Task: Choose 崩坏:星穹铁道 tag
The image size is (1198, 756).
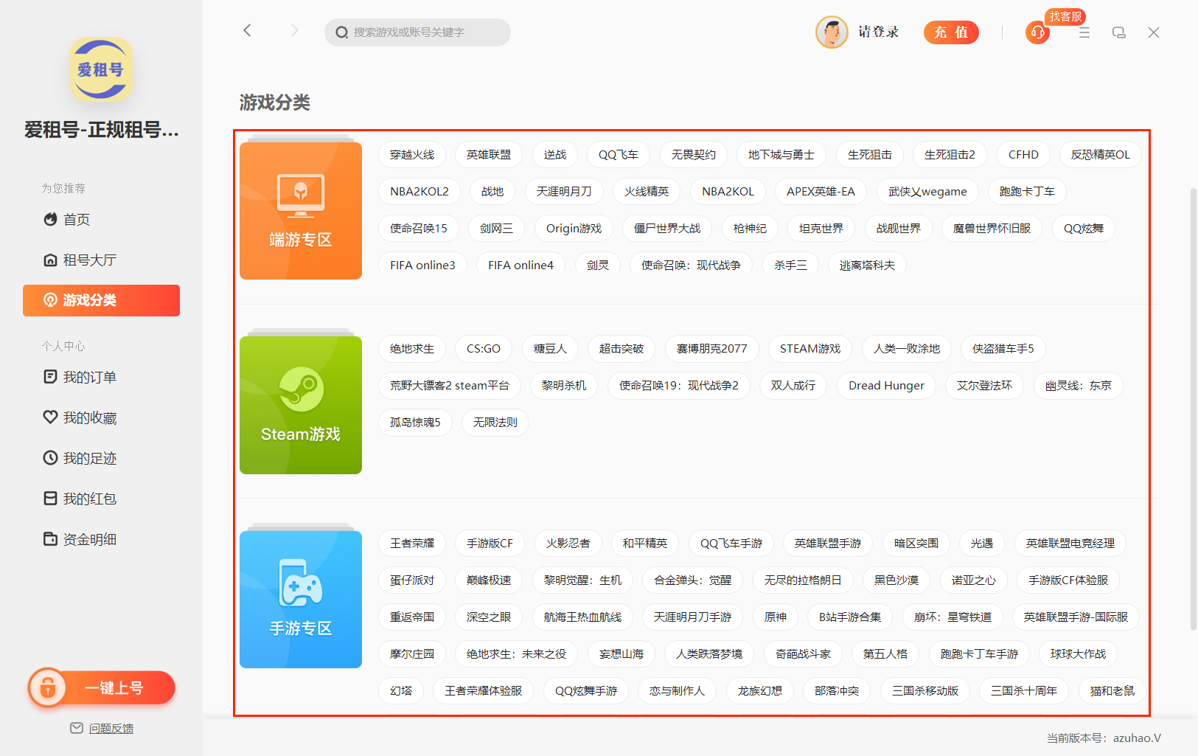Action: tap(953, 617)
